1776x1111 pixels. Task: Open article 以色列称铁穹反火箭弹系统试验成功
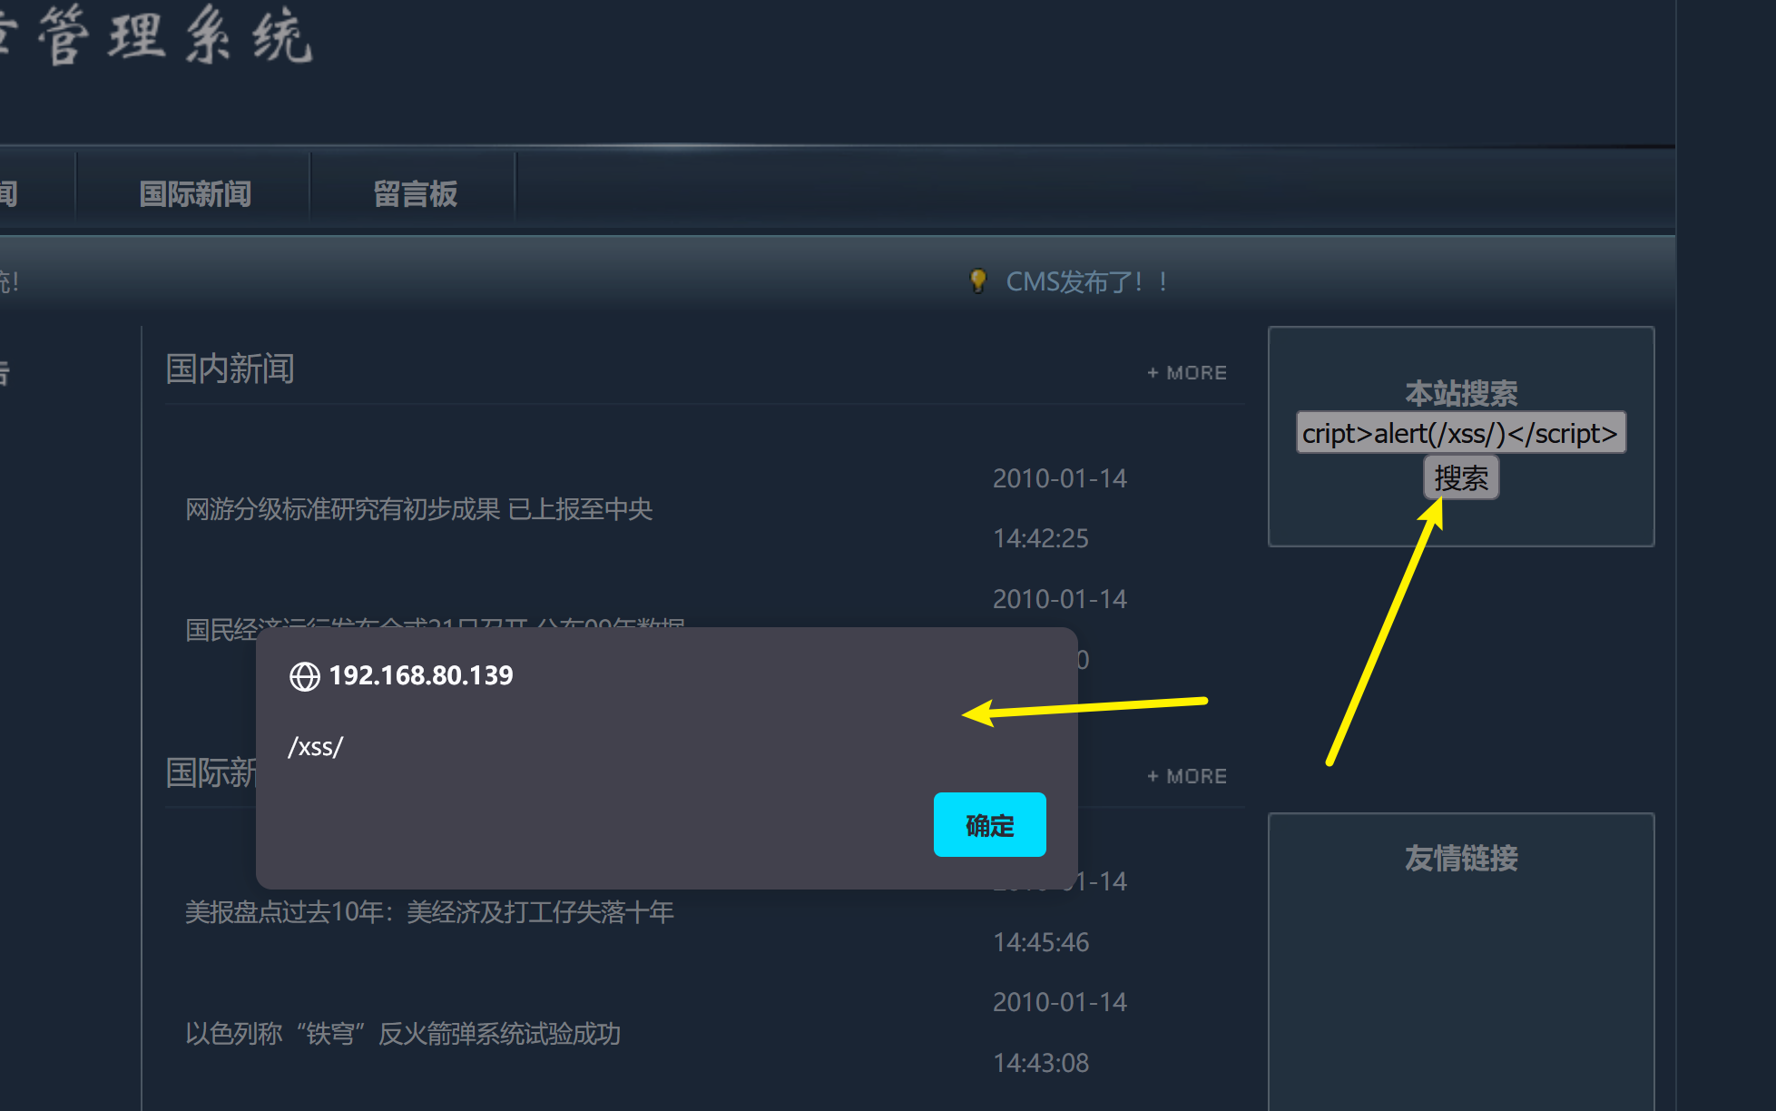click(x=403, y=1034)
